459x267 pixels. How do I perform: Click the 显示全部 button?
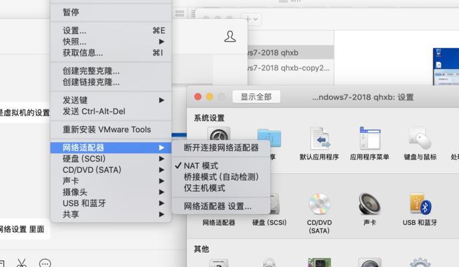point(256,97)
